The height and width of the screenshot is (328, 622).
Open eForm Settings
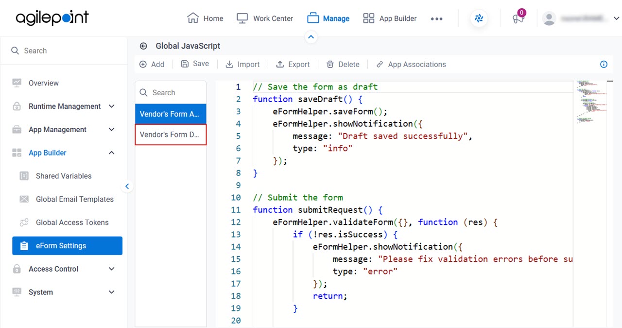coord(67,246)
